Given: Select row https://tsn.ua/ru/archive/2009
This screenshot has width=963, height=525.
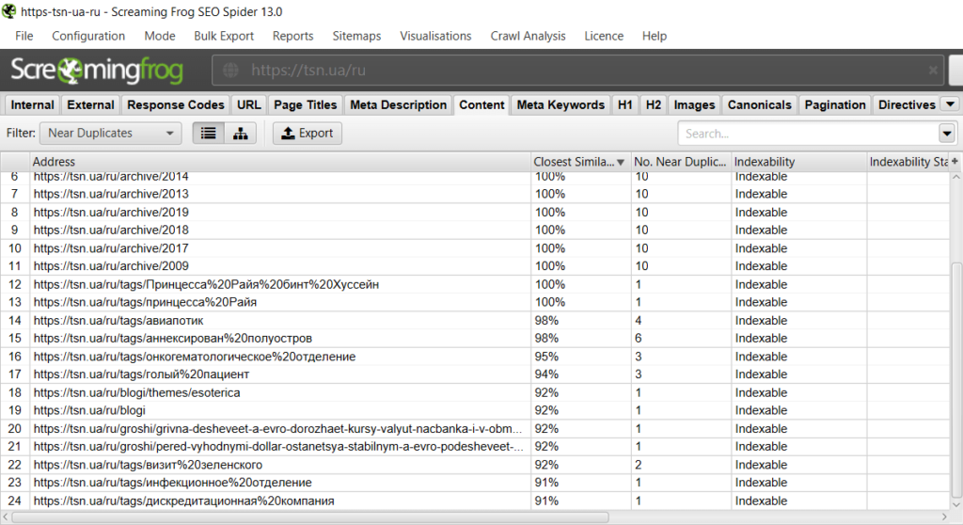Looking at the screenshot, I should pyautogui.click(x=475, y=266).
